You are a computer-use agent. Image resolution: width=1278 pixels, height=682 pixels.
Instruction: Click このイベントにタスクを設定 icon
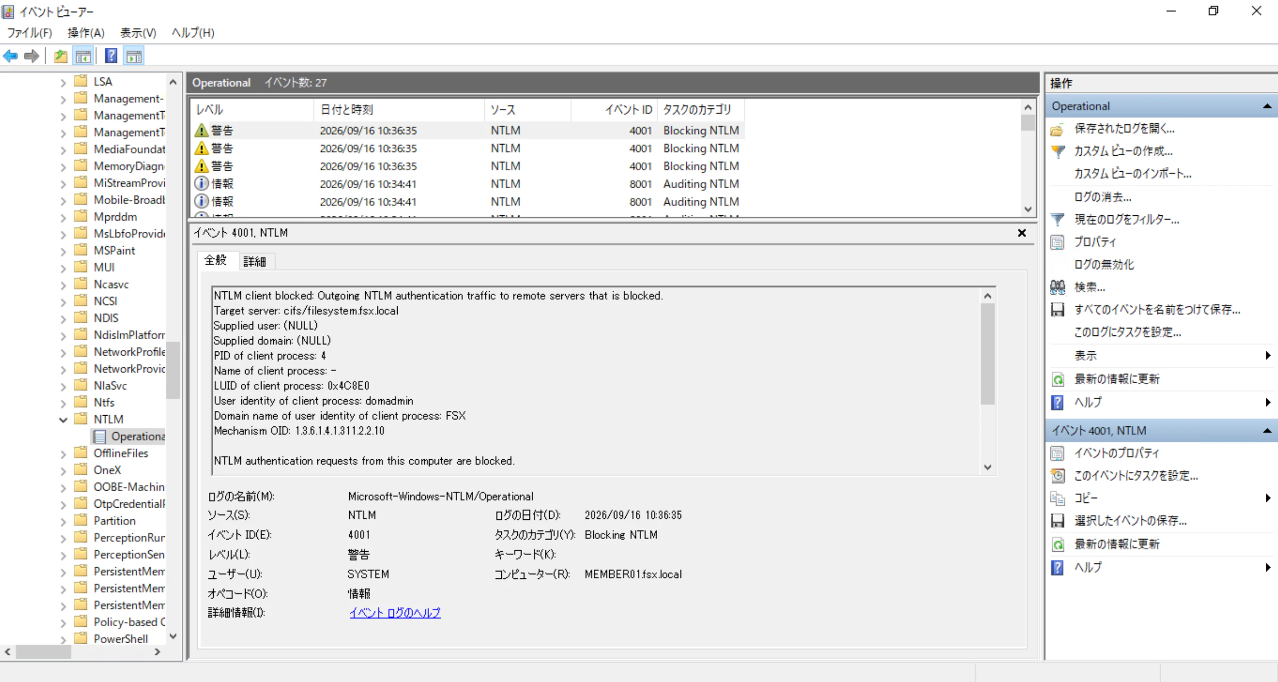[x=1057, y=476]
